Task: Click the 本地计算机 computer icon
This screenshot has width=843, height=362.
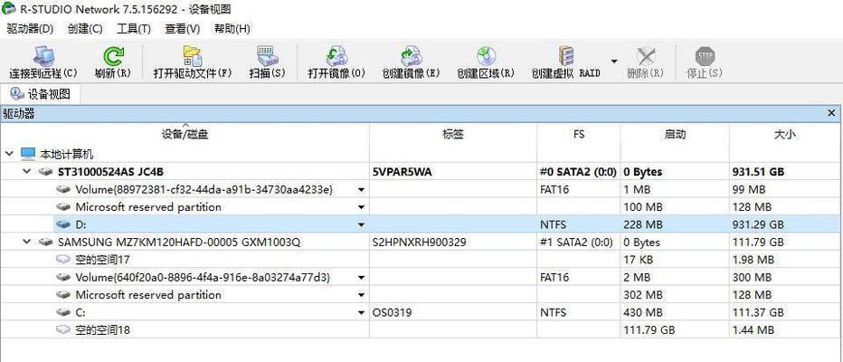Action: click(28, 155)
